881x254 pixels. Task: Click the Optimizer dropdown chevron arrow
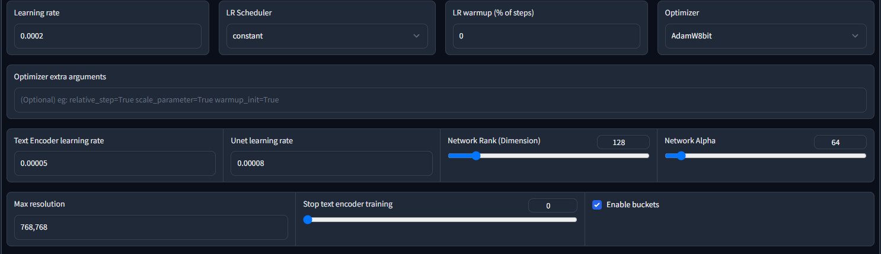[x=855, y=36]
